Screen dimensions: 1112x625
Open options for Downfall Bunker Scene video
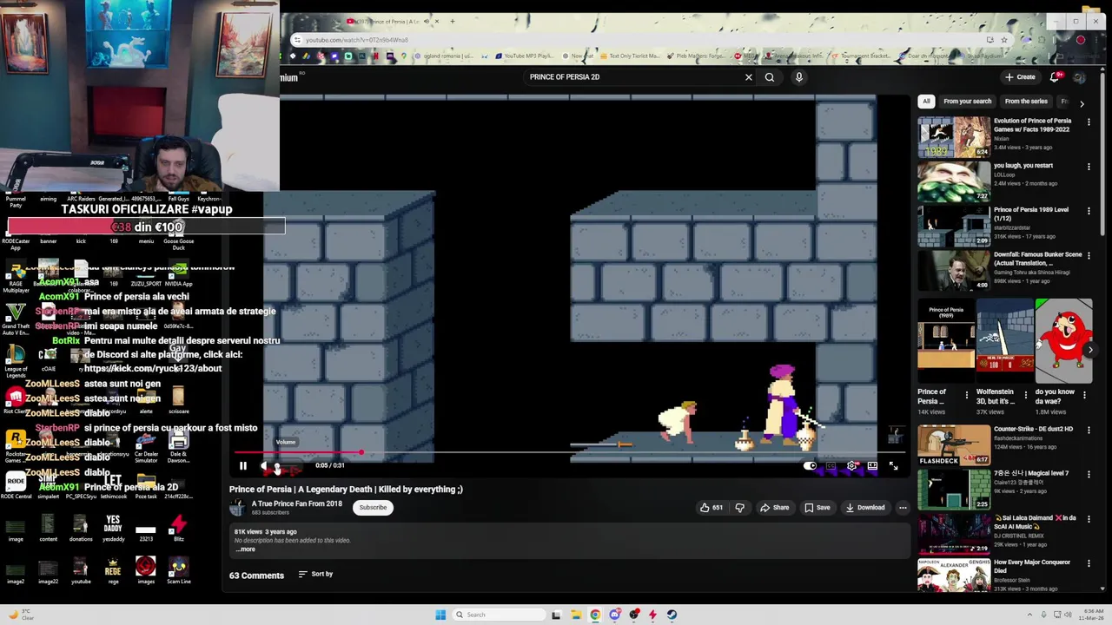(1089, 256)
